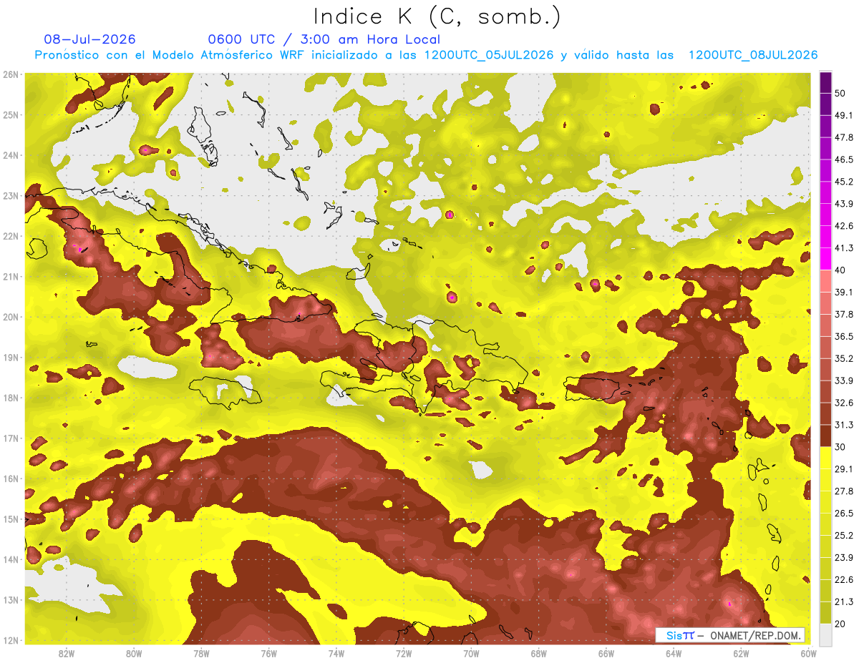Image resolution: width=859 pixels, height=663 pixels.
Task: Click the valid-until time '1200UTC_08JUL2026'
Action: (x=752, y=55)
